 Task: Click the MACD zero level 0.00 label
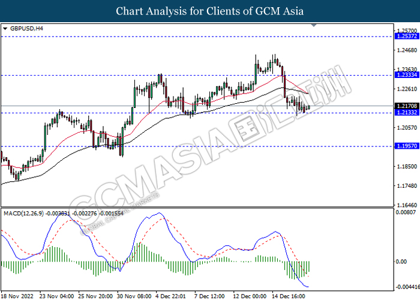coord(401,262)
